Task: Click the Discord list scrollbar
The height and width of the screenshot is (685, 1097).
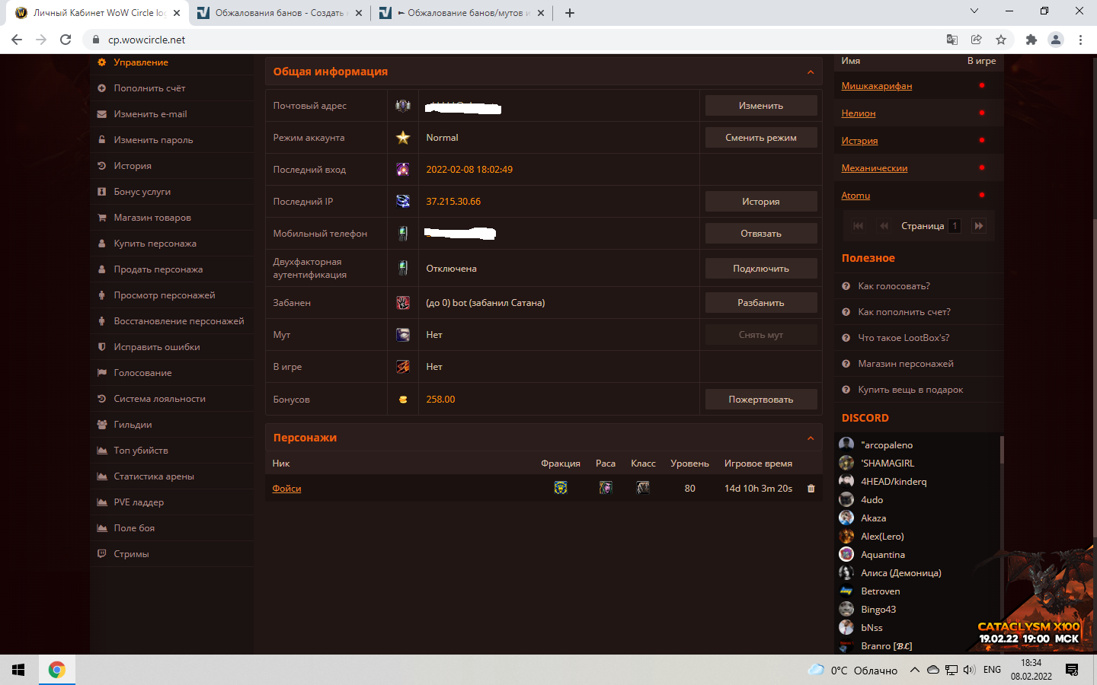Action: (x=1001, y=451)
